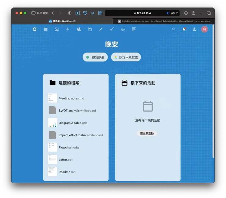This screenshot has height=198, width=226.
Task: Reload the page with refresh icon
Action: click(x=177, y=13)
